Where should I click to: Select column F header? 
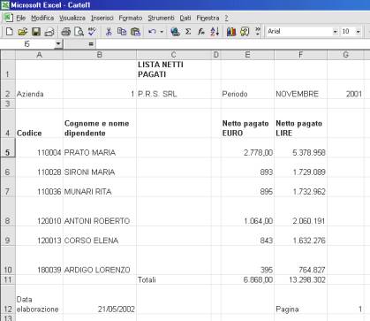[300, 55]
